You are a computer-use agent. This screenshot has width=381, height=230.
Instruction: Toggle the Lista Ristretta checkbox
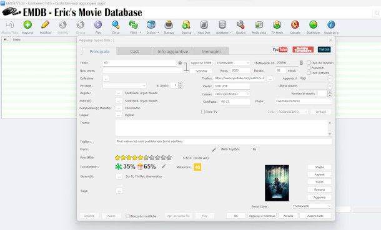tap(309, 72)
